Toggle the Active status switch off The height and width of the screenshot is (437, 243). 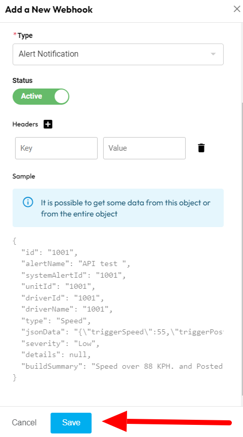tap(40, 97)
